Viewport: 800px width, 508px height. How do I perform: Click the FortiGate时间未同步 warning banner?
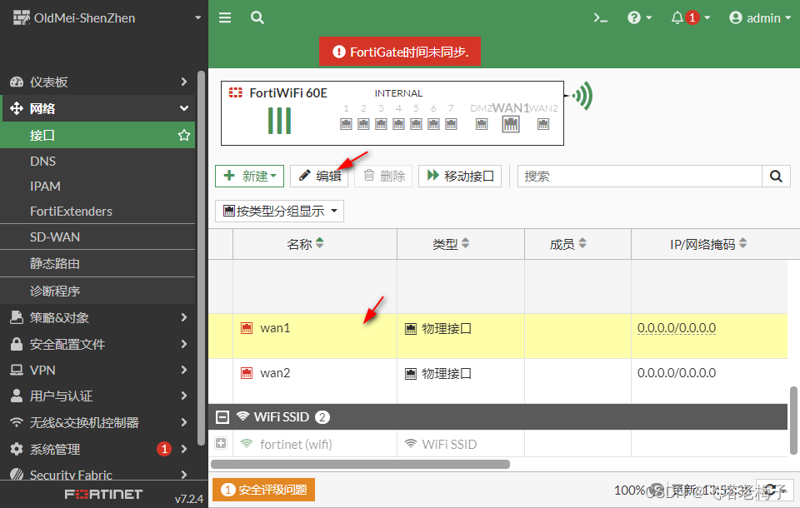400,52
